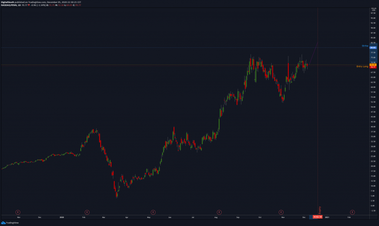Viewport: 379px width, 226px height.
Task: Click the earnings marker near August 2020
Action: (x=219, y=212)
